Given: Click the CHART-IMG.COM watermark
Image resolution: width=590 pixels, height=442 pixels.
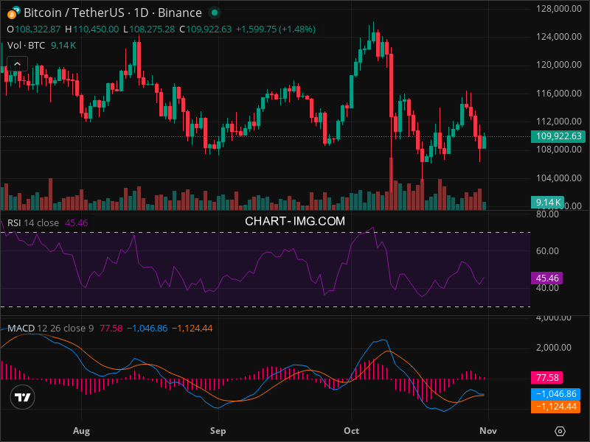Looking at the screenshot, I should [295, 221].
